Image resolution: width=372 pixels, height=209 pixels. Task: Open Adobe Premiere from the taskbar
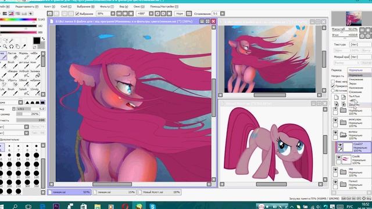(x=56, y=207)
